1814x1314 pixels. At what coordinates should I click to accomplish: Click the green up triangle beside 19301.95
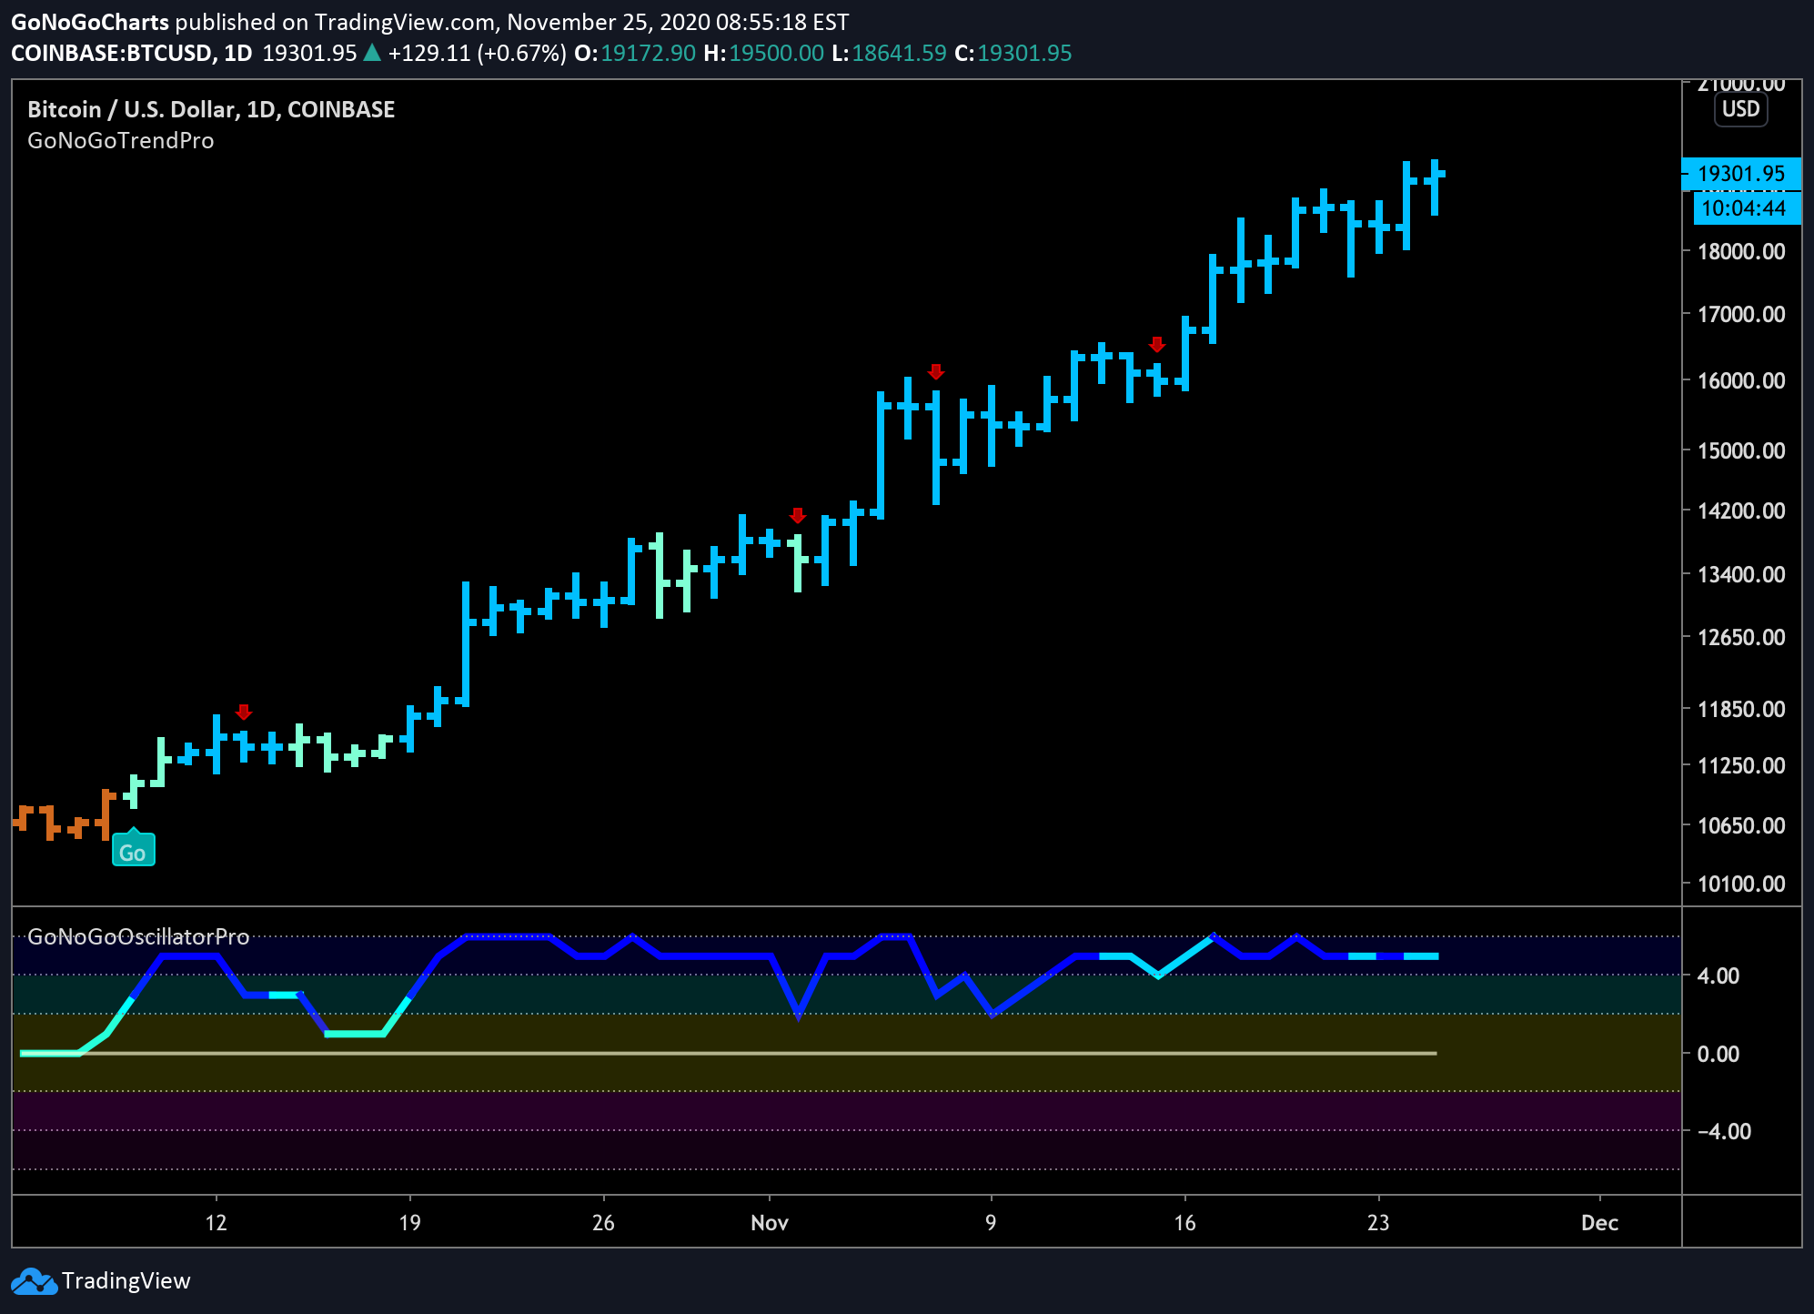coord(371,53)
